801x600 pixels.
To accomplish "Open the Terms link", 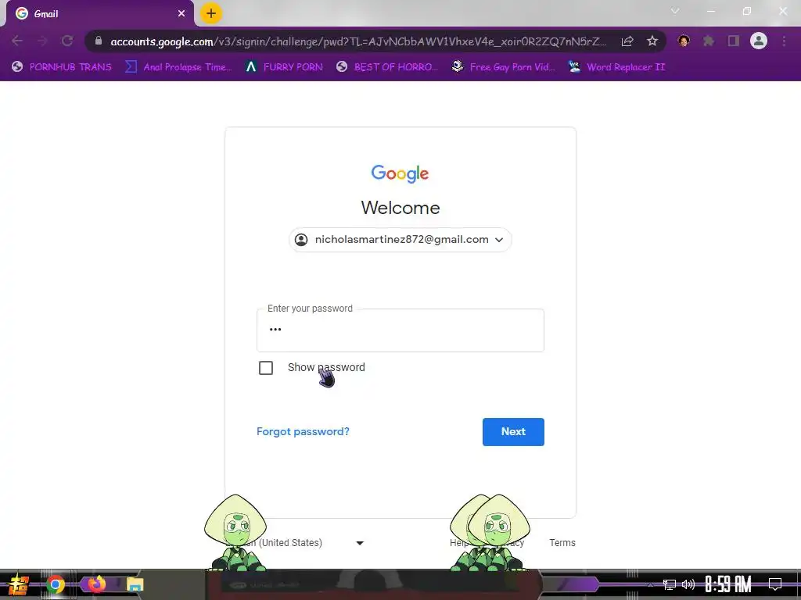I will pyautogui.click(x=562, y=543).
